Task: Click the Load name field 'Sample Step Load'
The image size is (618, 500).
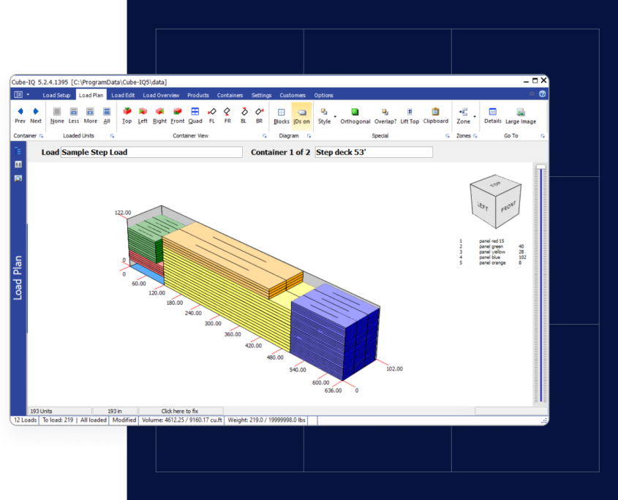Action: coord(151,152)
